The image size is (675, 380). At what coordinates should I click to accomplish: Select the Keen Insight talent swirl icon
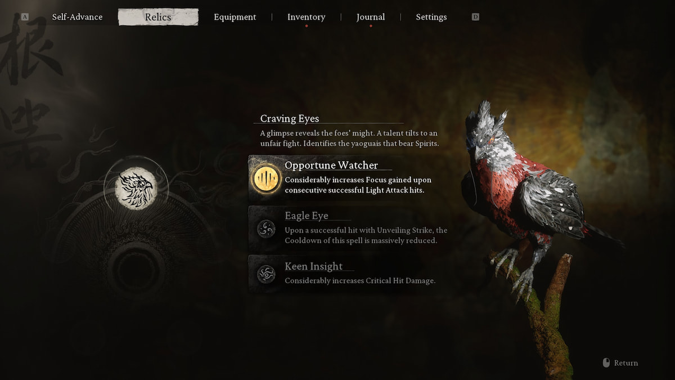point(265,274)
